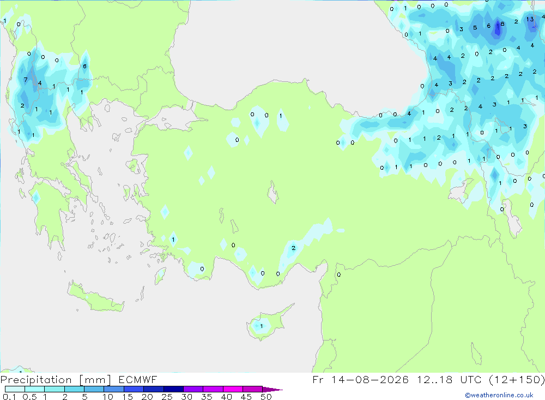Click the arrow-shaped above-50 mm legend tip
The image size is (545, 400).
point(272,389)
